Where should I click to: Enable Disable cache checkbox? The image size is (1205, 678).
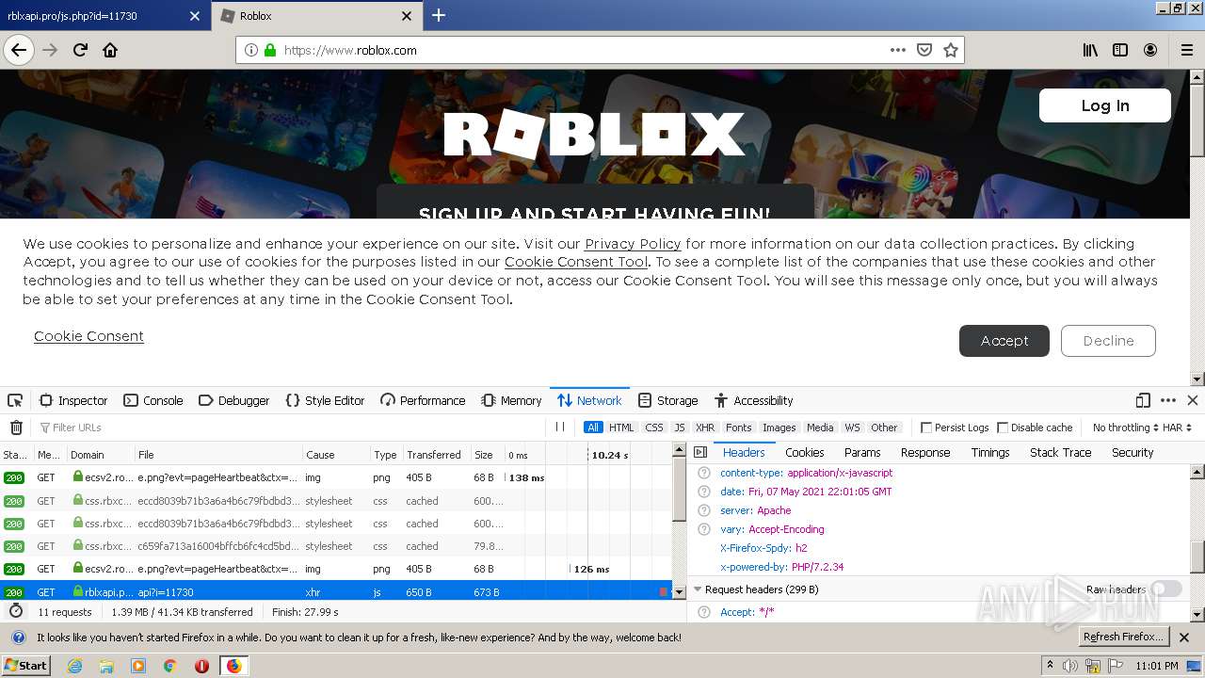coord(1003,428)
